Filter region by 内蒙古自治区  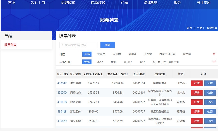(x=167, y=54)
